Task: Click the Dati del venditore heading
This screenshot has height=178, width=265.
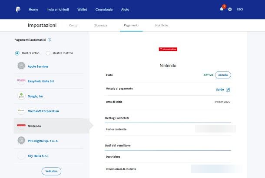Action: click(118, 146)
